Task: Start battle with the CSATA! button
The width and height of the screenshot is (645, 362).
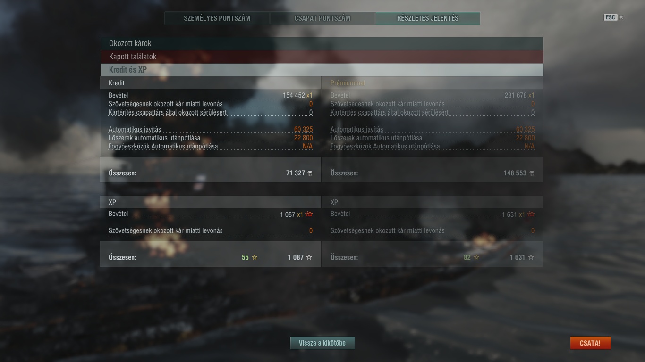Action: 591,343
